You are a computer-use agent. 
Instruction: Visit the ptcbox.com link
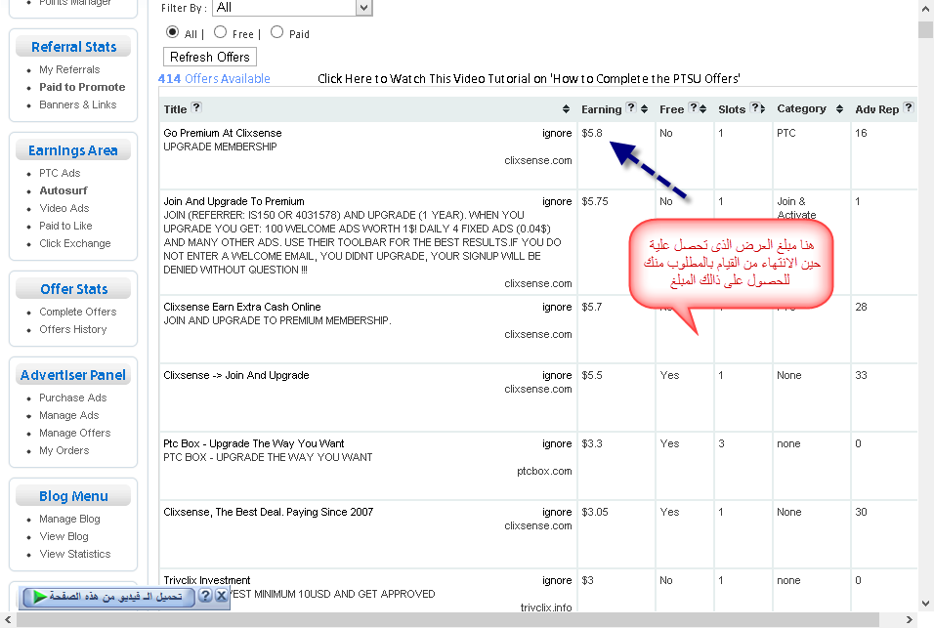point(544,472)
